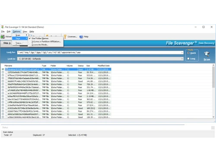Viewport: 216px width, 162px height.
Task: Check the box for the 24.15 K file
Action: (x=3, y=93)
